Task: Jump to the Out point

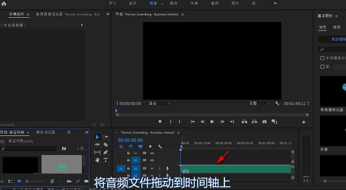Action: [x=232, y=122]
